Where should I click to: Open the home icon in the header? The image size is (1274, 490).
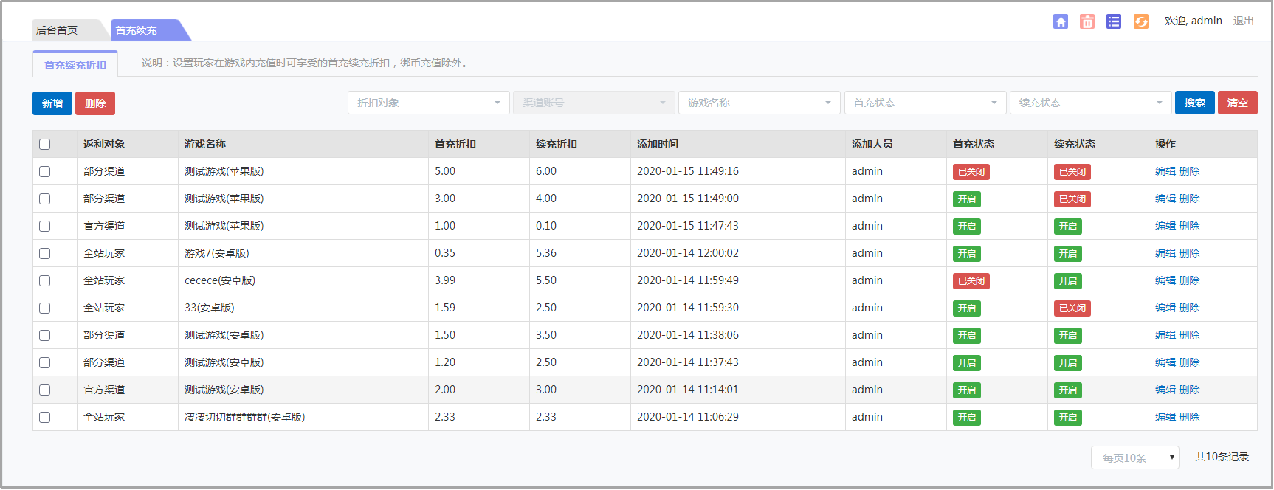pyautogui.click(x=1061, y=21)
